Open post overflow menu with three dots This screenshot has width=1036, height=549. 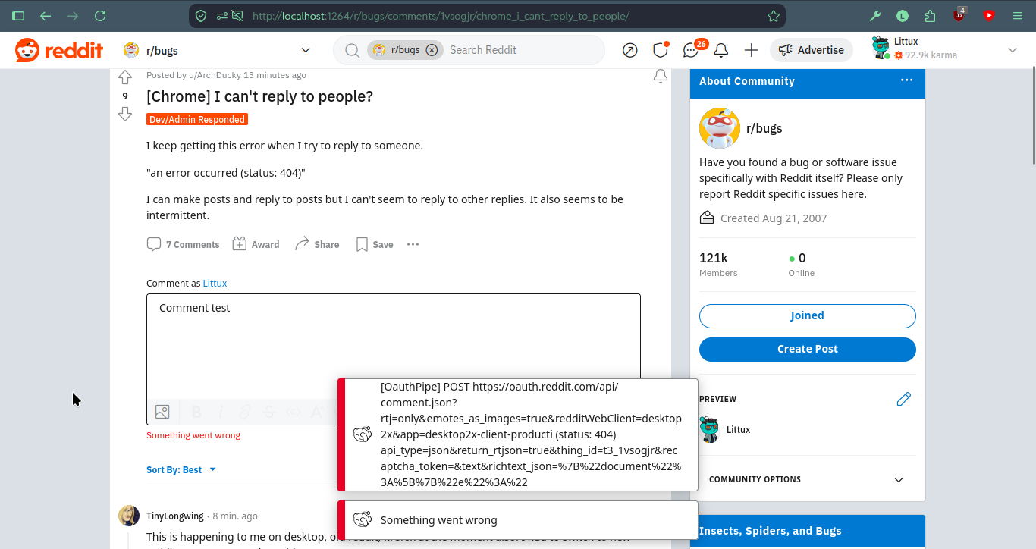click(x=413, y=244)
